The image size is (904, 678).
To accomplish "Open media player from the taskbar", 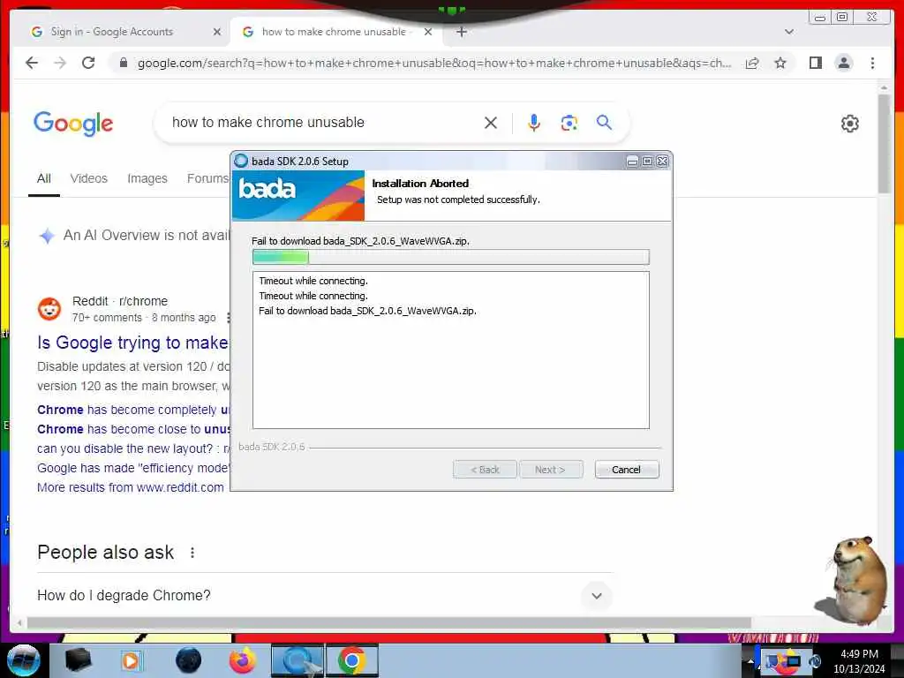I will tap(131, 660).
